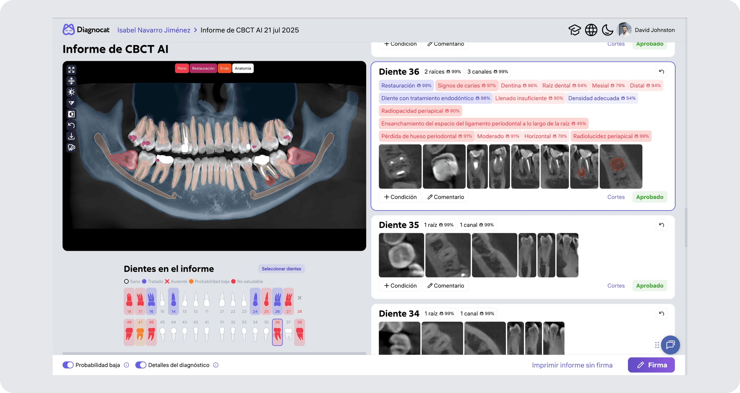This screenshot has width=740, height=393.
Task: Click the graduation cap learning icon
Action: [574, 30]
